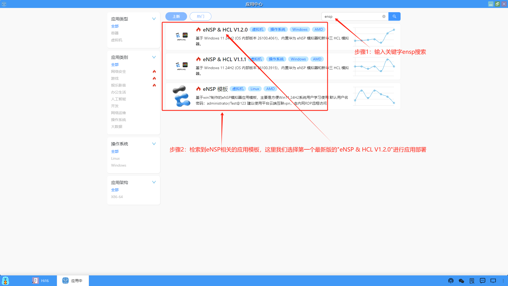This screenshot has height=286, width=508.
Task: Clear the ensp search text
Action: pos(384,16)
